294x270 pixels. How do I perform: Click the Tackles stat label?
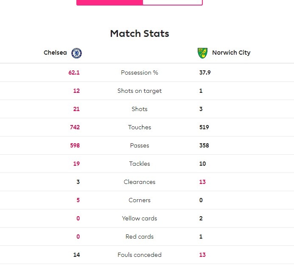point(140,164)
